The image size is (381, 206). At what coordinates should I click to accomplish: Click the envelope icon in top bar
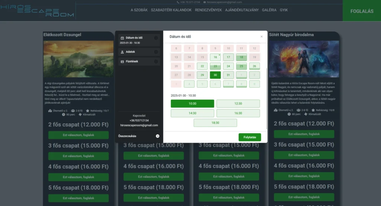[x=205, y=2]
